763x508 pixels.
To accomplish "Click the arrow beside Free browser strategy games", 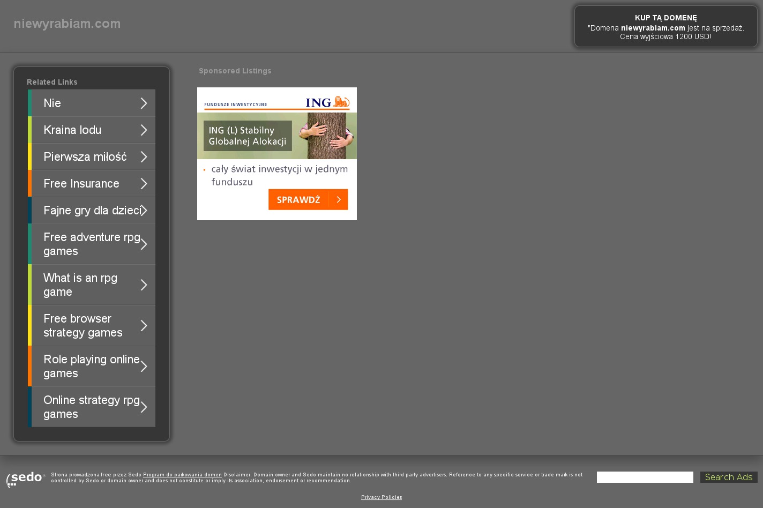I will (x=144, y=326).
